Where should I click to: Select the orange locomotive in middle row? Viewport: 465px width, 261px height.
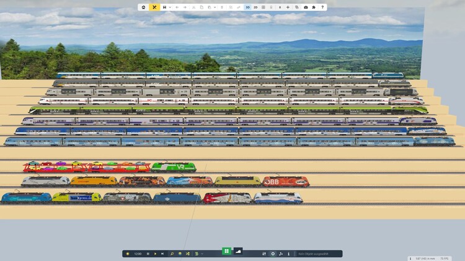tap(94, 181)
